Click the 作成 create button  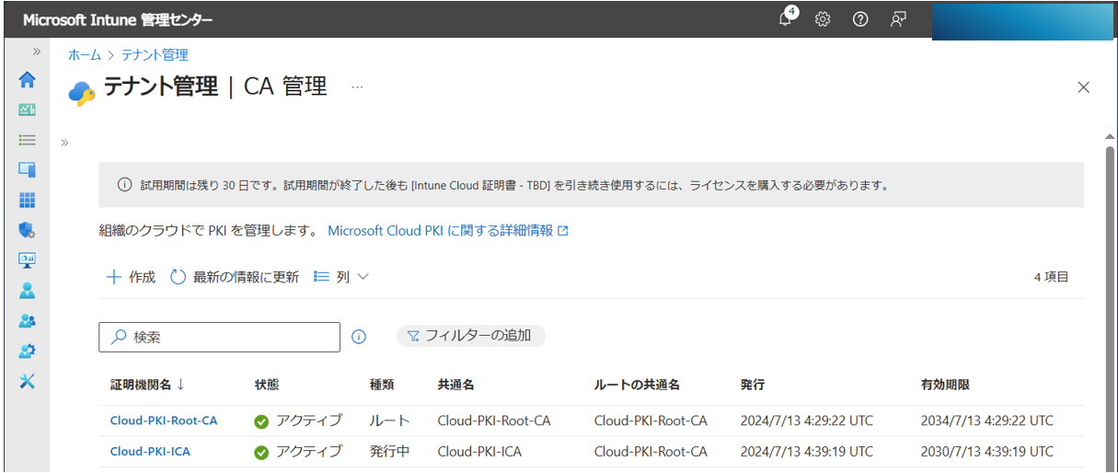pyautogui.click(x=131, y=277)
